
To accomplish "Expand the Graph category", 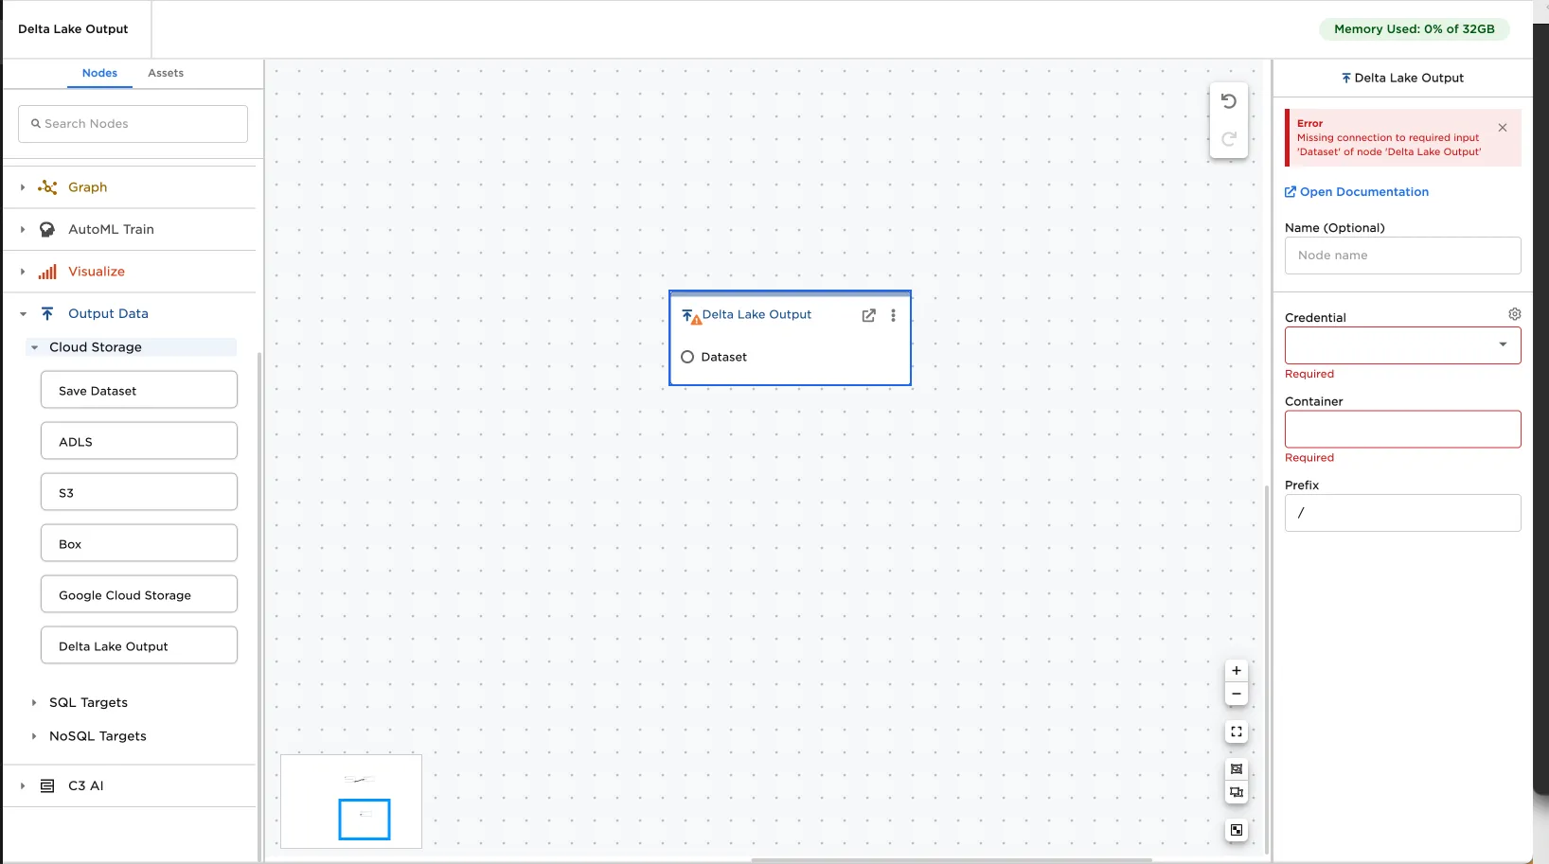I will coord(22,186).
